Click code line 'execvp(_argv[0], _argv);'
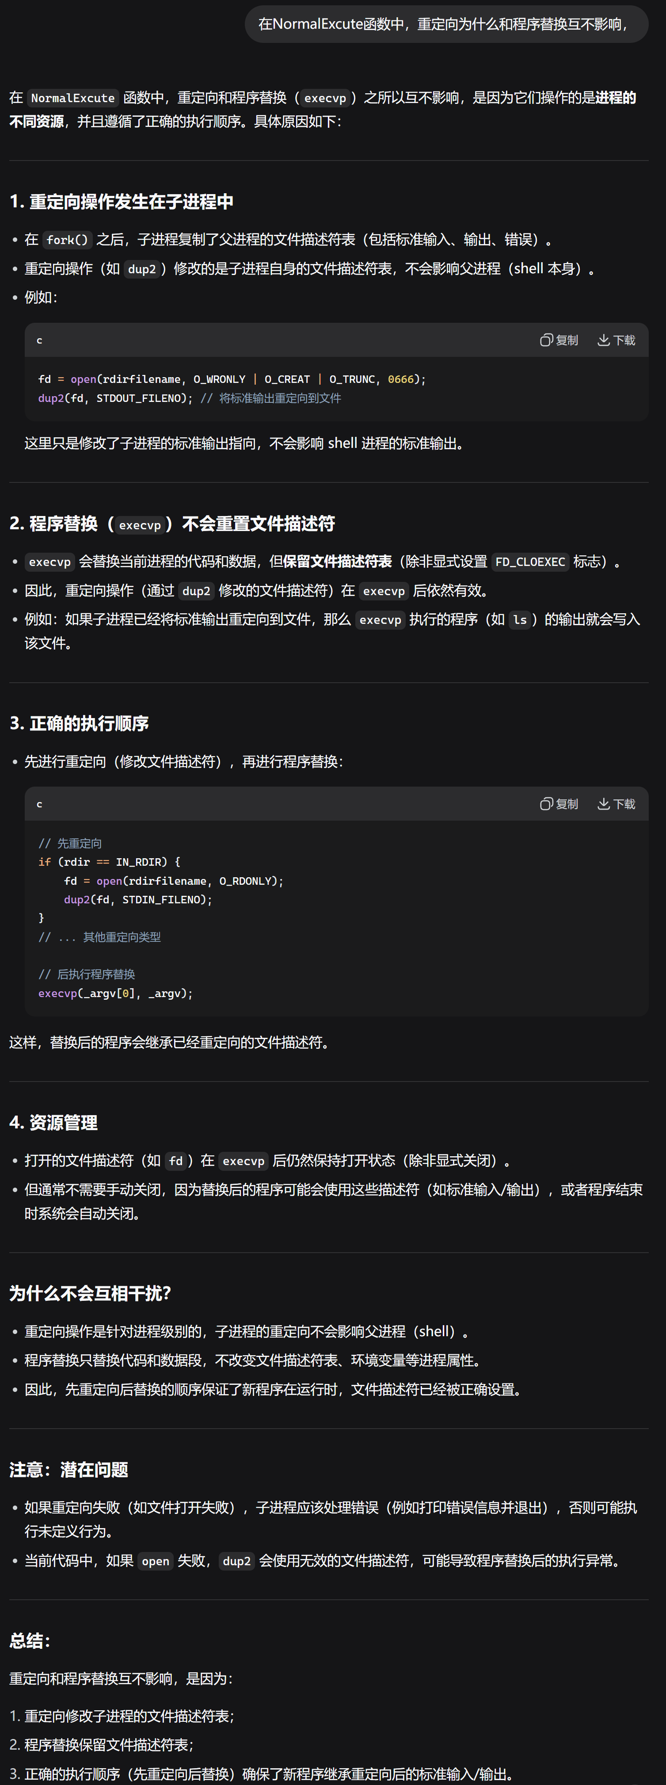 116,993
